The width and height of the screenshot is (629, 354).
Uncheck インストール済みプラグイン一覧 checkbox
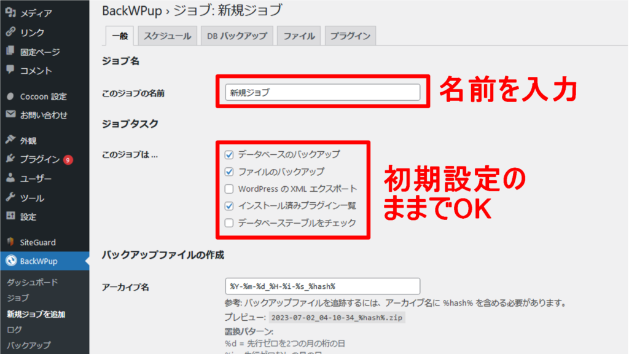pyautogui.click(x=229, y=206)
